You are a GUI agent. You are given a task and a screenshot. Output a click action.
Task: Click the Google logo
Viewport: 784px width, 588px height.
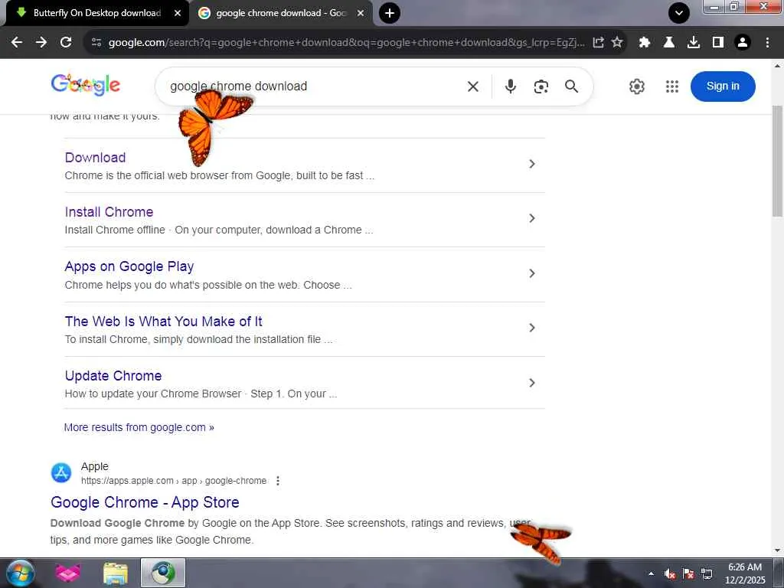(x=86, y=85)
